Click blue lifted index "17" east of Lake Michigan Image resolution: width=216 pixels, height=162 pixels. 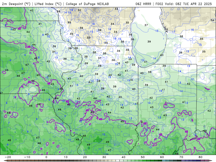click(x=174, y=32)
